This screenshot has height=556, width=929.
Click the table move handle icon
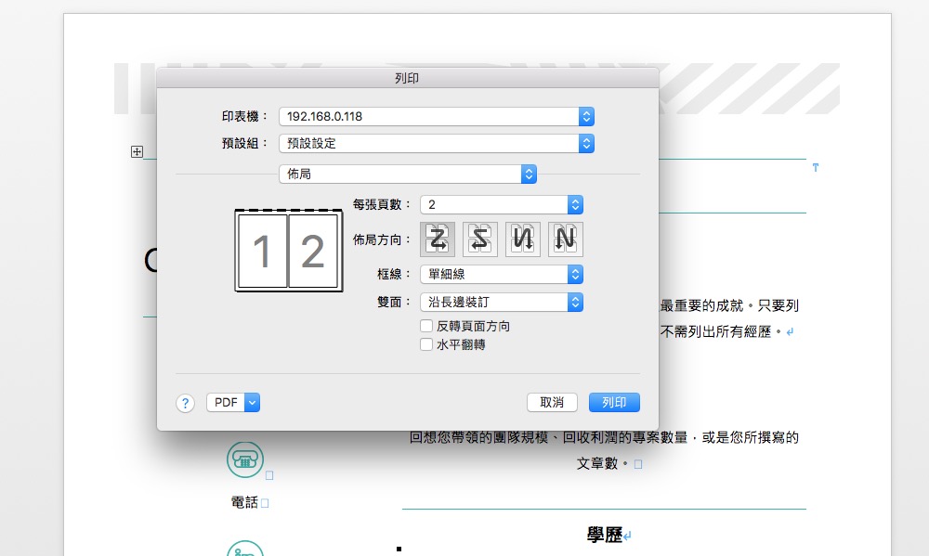pos(137,152)
